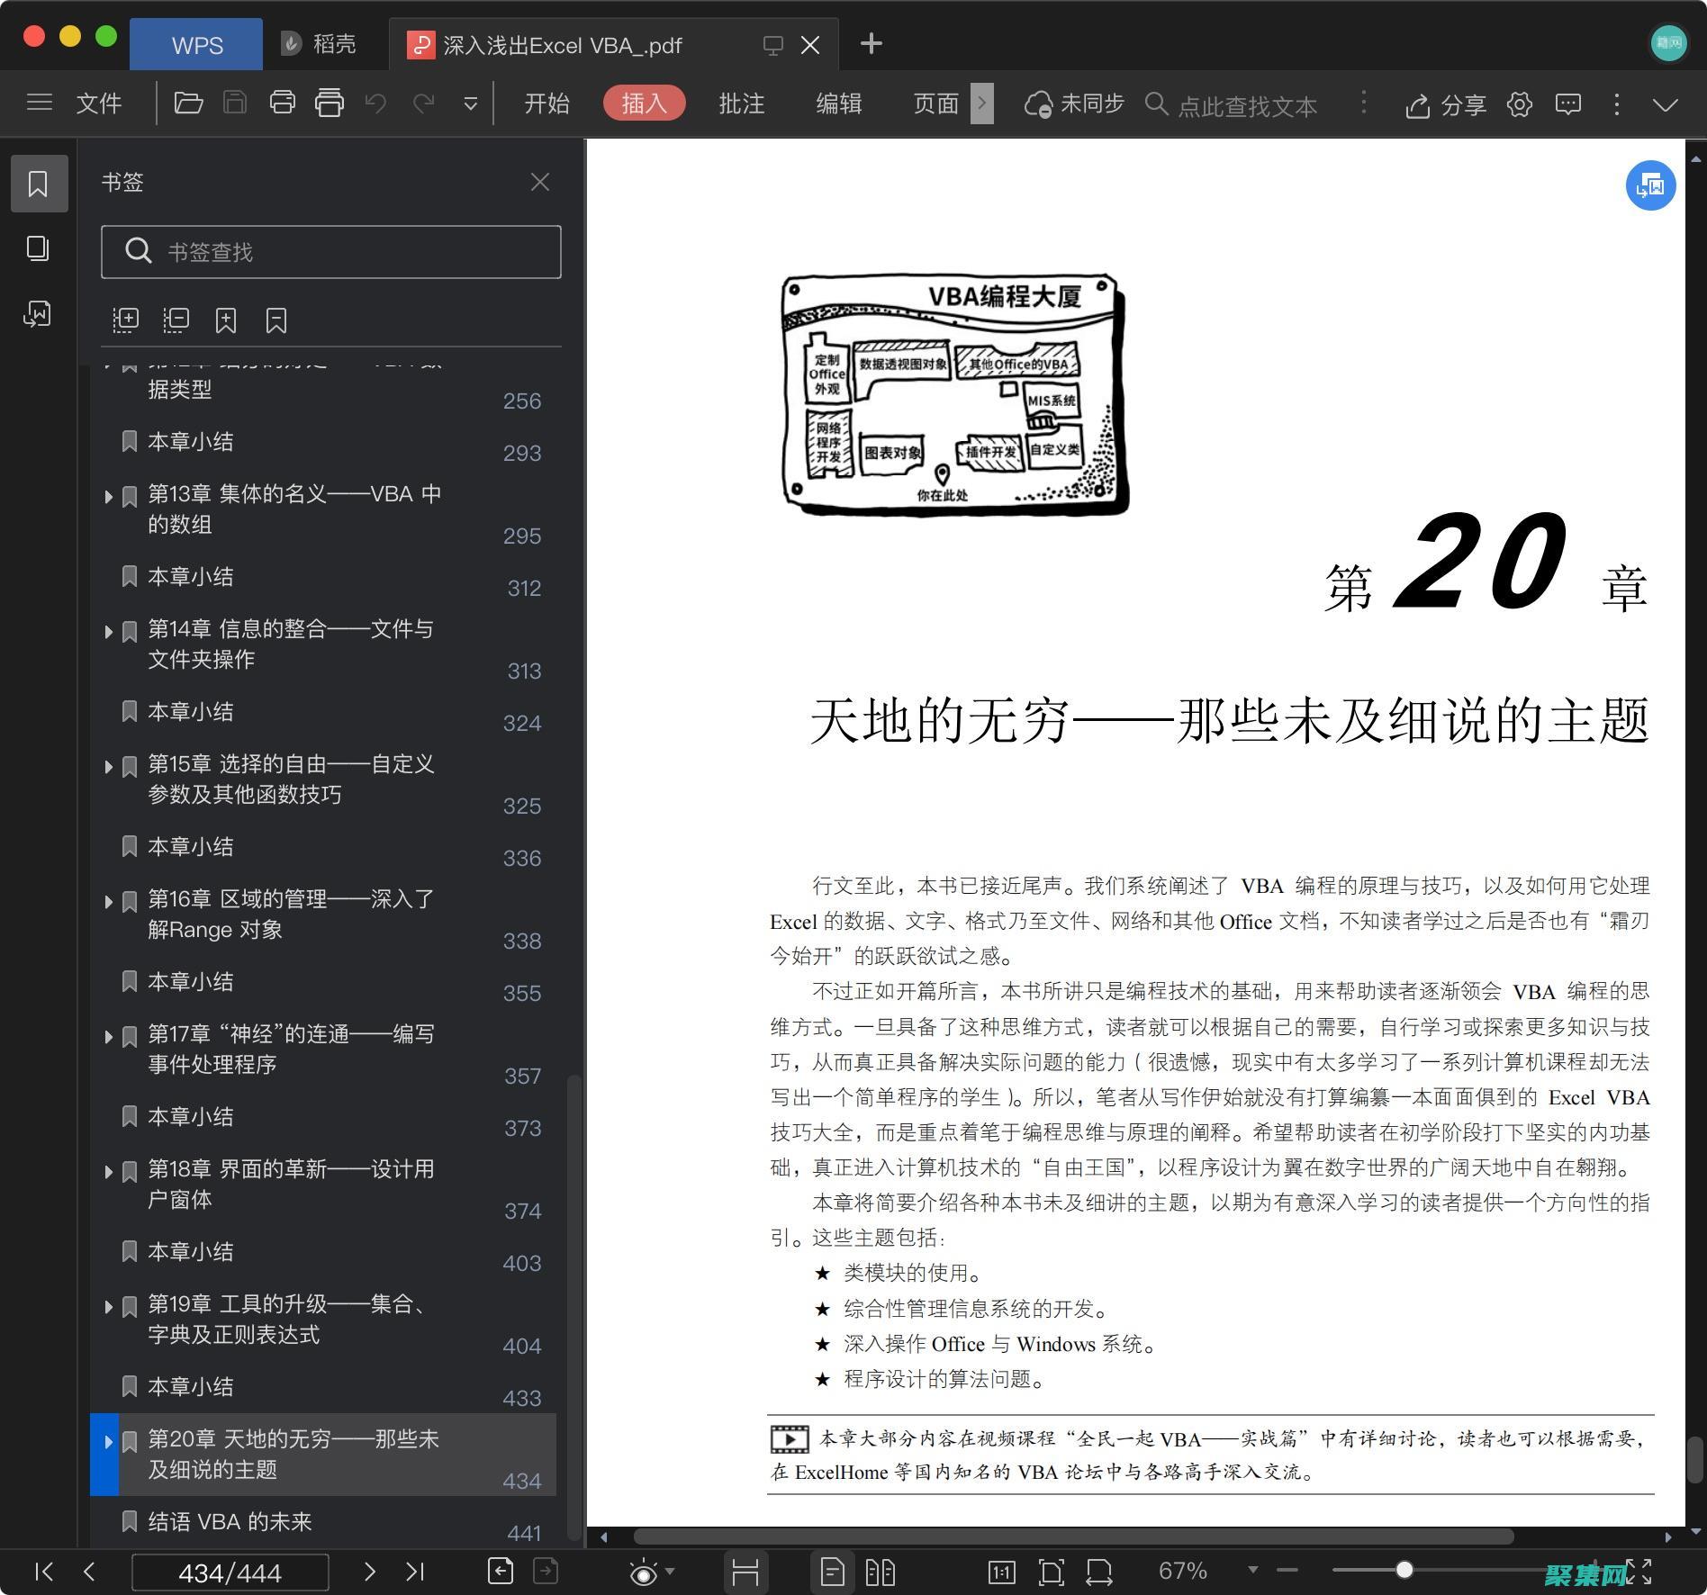Click the print icon in the toolbar

[282, 103]
